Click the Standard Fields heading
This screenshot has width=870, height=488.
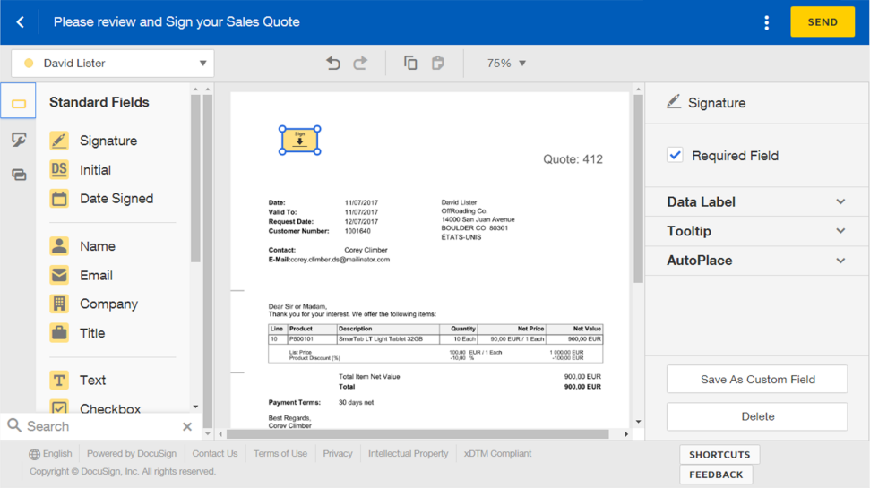(x=99, y=102)
